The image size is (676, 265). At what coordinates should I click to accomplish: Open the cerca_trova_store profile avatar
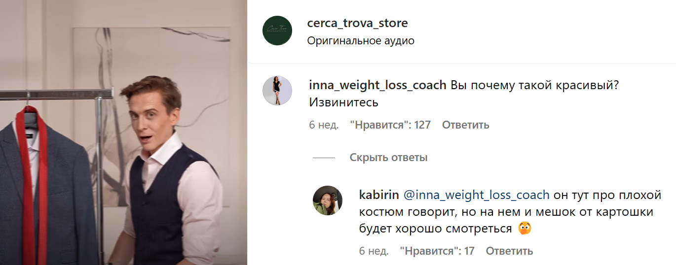point(277,31)
